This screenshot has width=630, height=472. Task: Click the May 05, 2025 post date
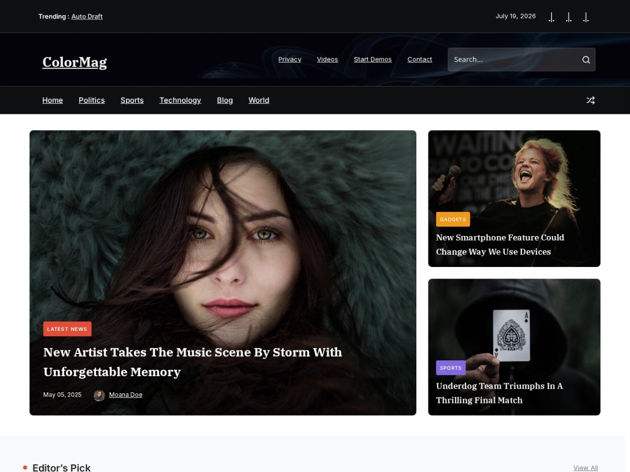(62, 395)
